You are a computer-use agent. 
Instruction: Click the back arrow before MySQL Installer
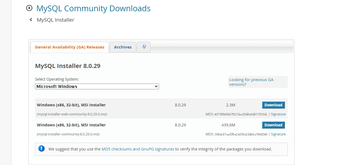[31, 20]
